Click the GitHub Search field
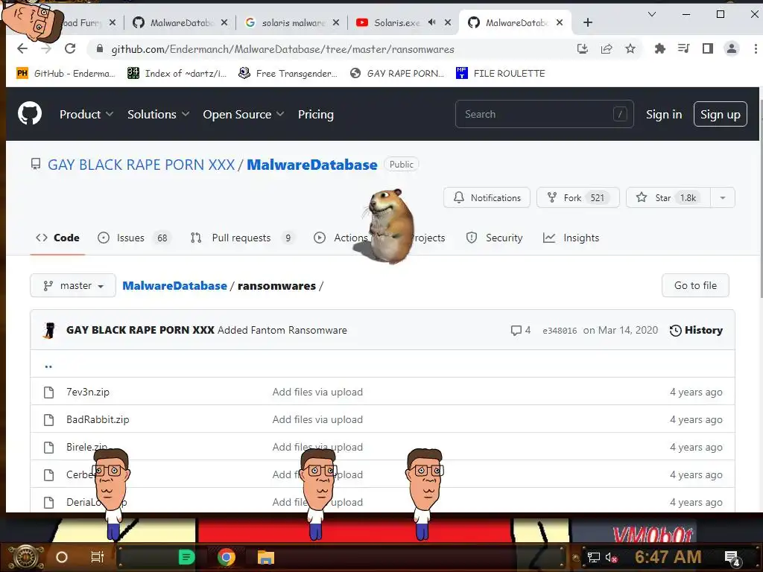763x572 pixels. (x=544, y=114)
